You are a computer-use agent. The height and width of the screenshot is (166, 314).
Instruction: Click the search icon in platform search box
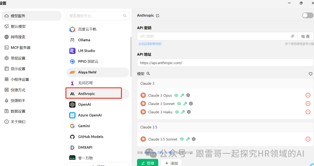(x=125, y=16)
